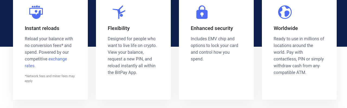Screen dimensions: 347x108
Task: Click "Ready to use in millions of" line
Action: pyautogui.click(x=299, y=39)
